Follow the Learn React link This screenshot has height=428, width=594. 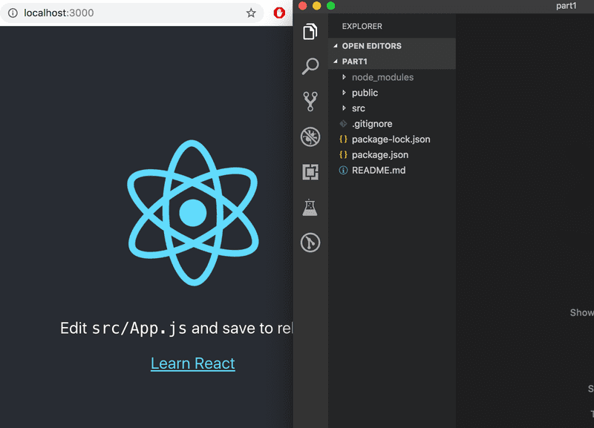[193, 363]
